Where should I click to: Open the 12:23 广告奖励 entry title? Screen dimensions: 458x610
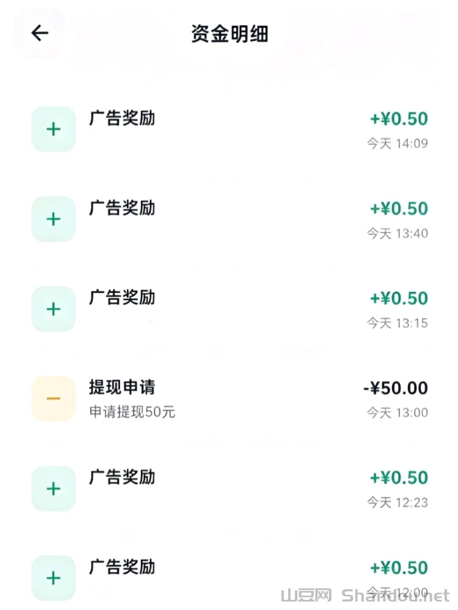coord(122,477)
